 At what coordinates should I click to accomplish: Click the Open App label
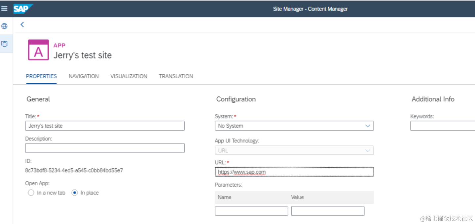[x=37, y=183]
